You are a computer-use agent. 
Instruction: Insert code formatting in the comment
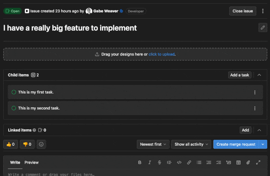click(x=179, y=162)
